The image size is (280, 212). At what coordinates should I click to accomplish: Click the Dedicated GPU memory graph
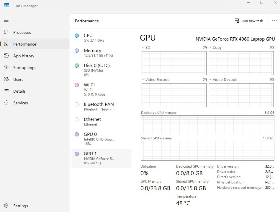(x=207, y=125)
